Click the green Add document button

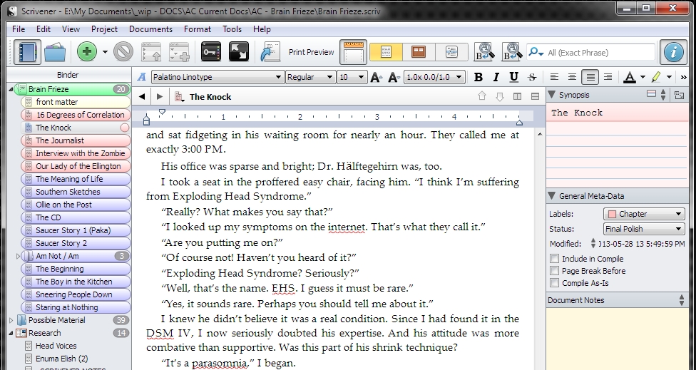(86, 52)
